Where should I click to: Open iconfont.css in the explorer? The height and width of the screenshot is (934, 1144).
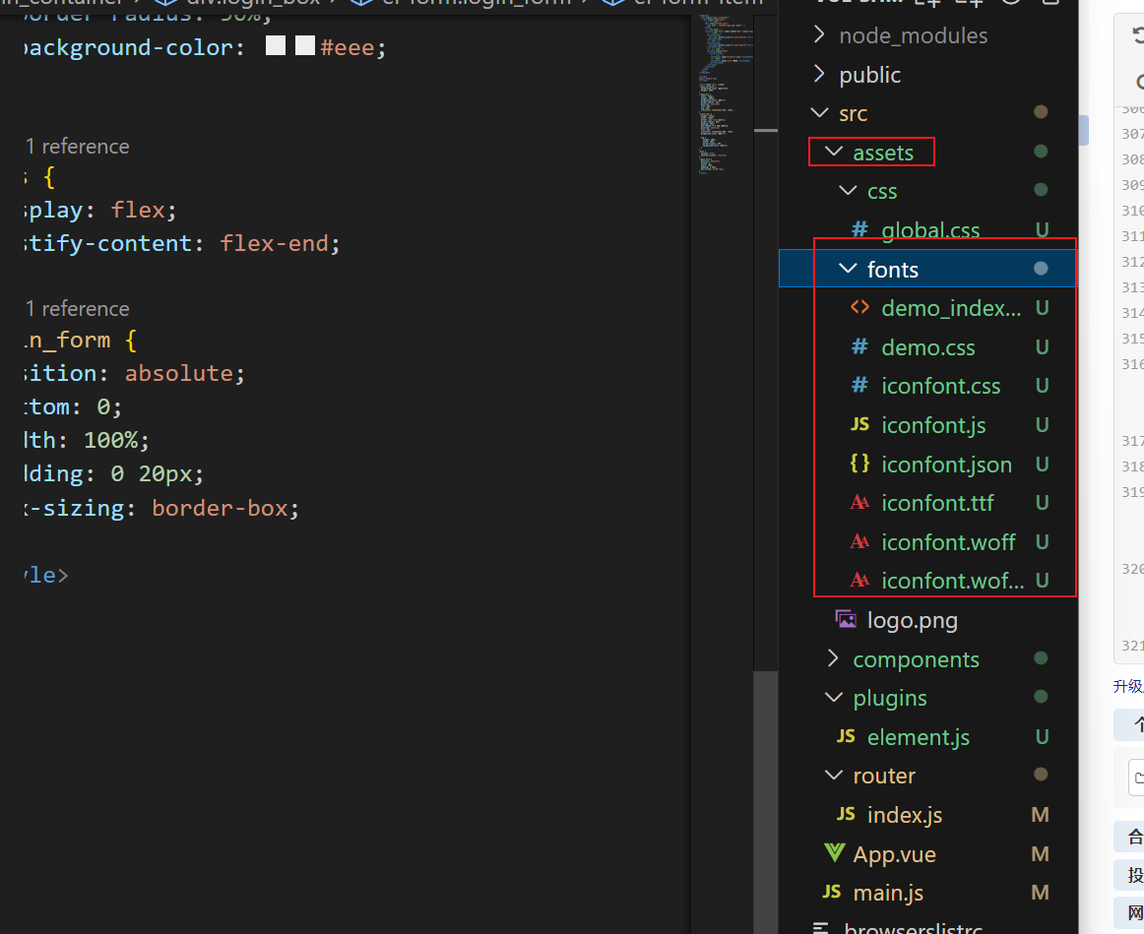(940, 387)
